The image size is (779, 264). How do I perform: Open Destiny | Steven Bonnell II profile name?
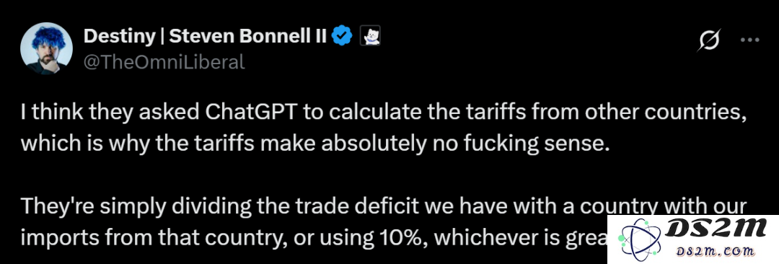(205, 36)
